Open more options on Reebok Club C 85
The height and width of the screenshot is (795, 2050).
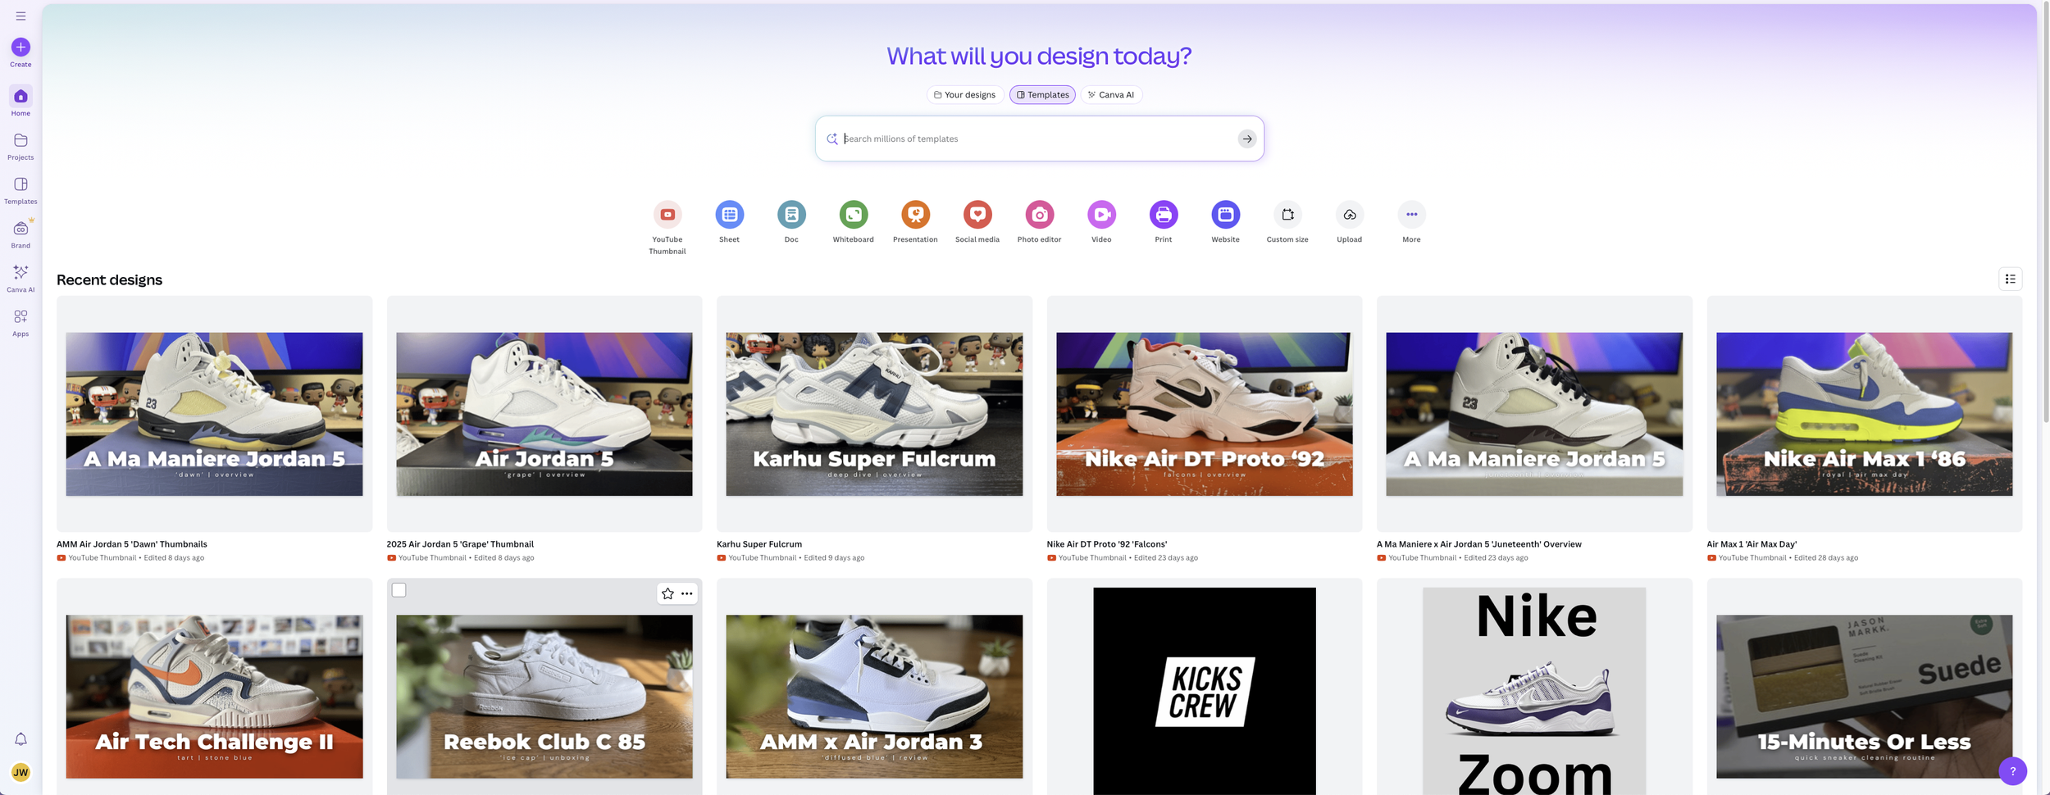click(x=687, y=593)
